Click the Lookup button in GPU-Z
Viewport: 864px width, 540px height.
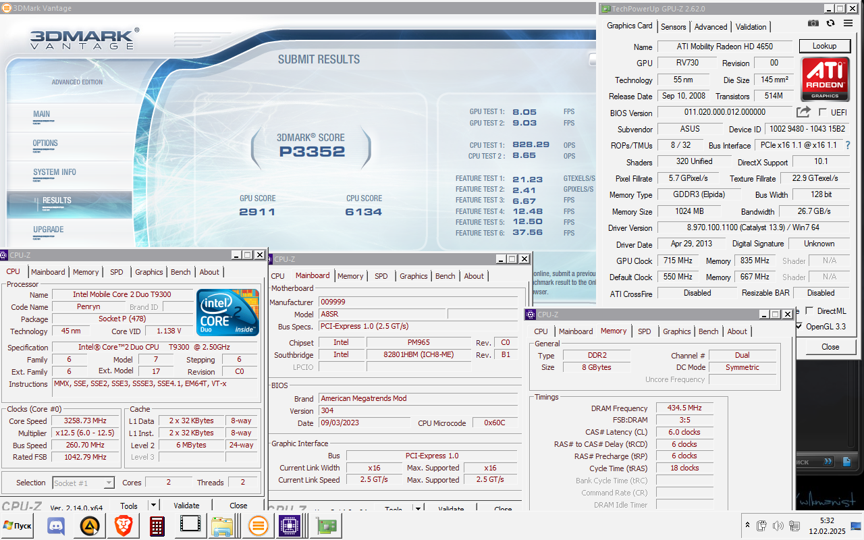(x=824, y=46)
